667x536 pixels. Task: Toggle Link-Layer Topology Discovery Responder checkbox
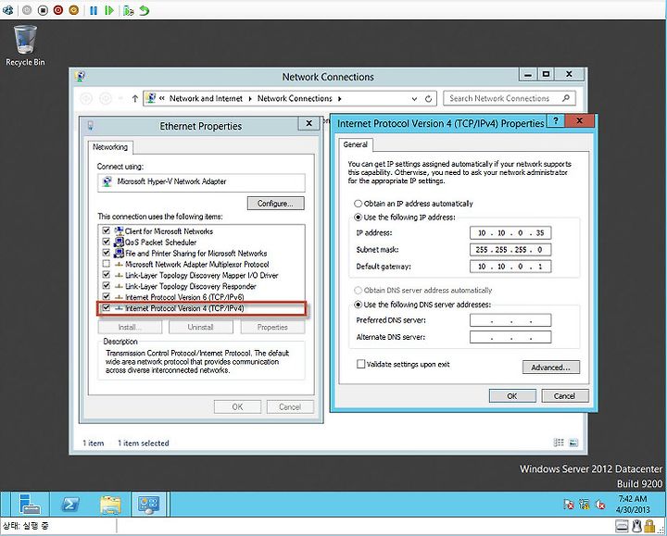[107, 286]
